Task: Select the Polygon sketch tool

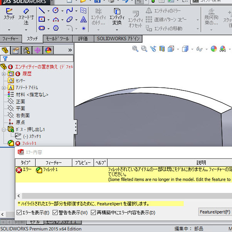Action: click(56, 28)
